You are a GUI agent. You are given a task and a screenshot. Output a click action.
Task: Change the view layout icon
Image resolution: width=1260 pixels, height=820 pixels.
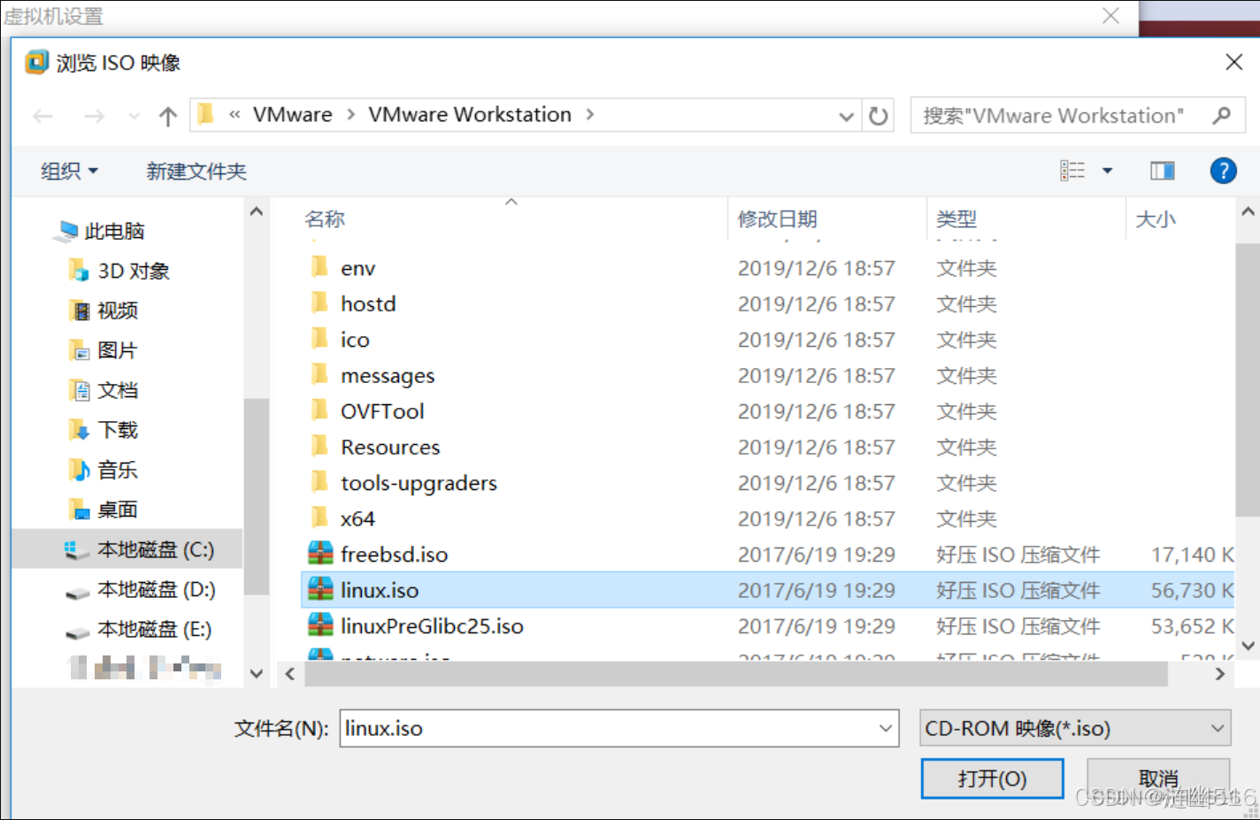coord(1072,171)
